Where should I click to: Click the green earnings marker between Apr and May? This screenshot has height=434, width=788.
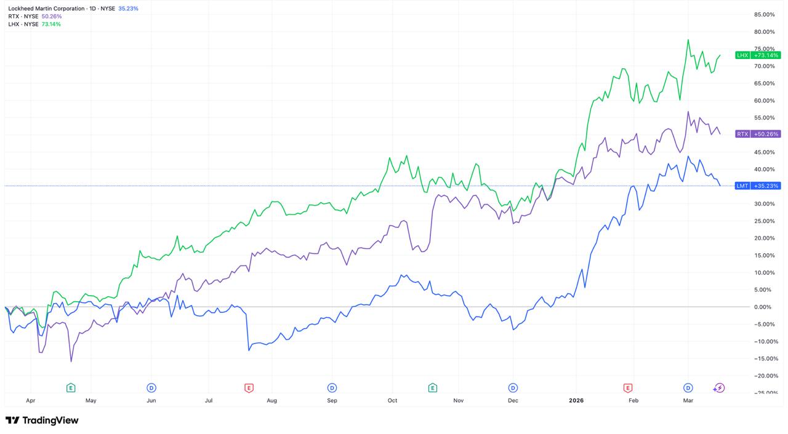[x=71, y=387]
